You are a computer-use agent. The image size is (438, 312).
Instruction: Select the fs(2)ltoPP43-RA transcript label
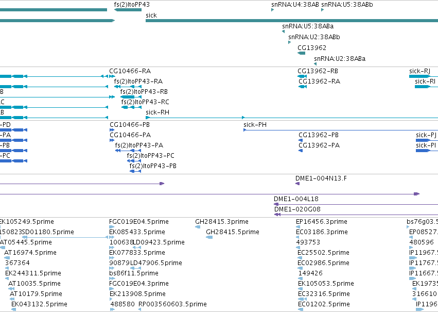point(138,81)
